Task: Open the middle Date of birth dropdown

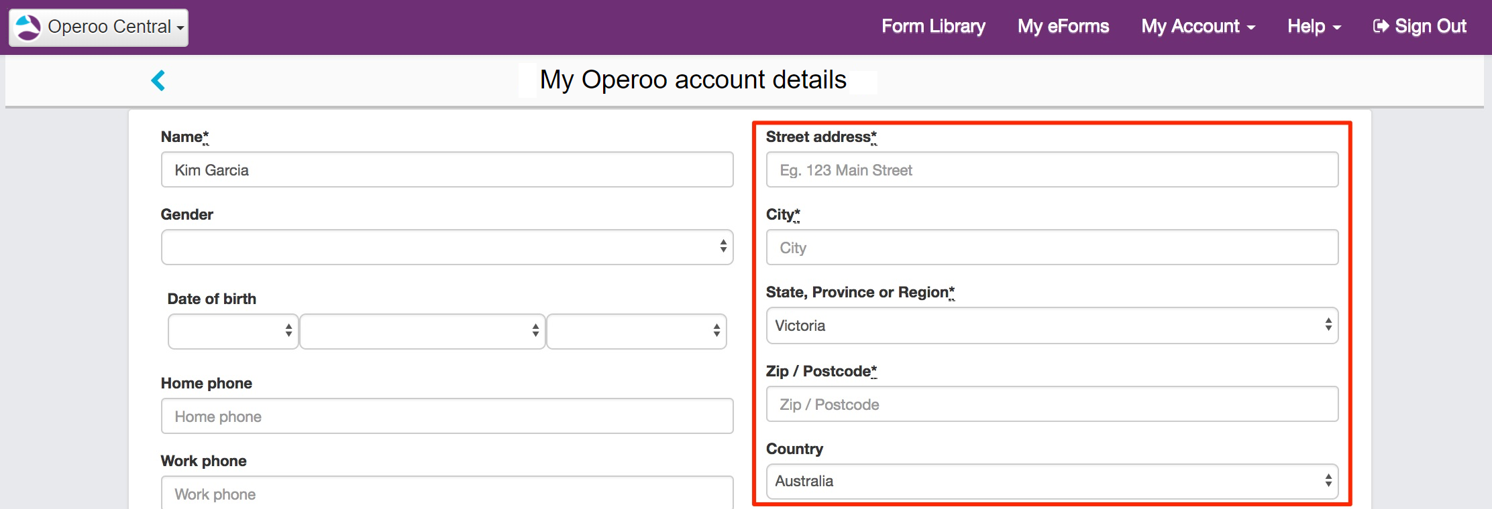Action: (x=422, y=331)
